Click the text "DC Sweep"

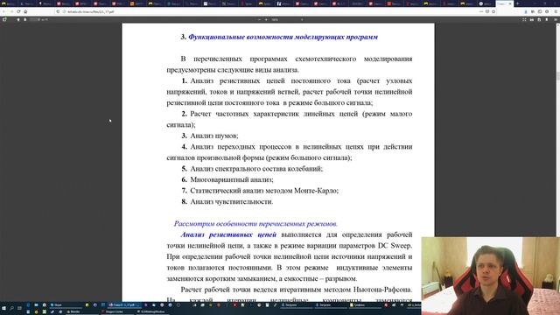tap(395, 246)
